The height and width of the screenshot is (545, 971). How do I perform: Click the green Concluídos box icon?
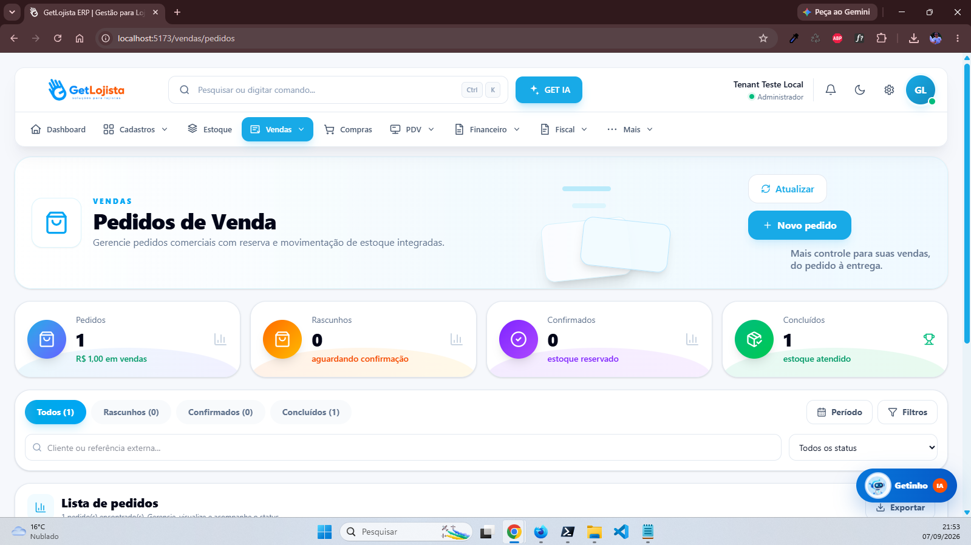click(754, 339)
